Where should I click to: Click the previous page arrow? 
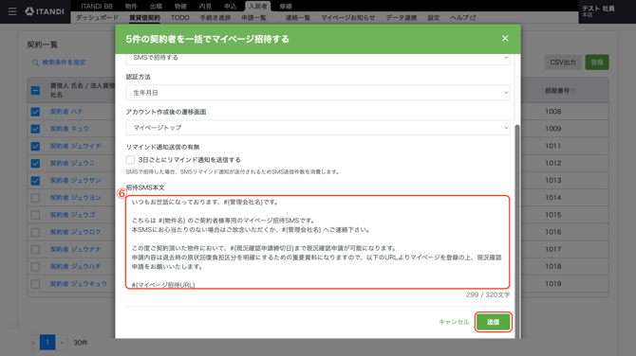tap(33, 343)
